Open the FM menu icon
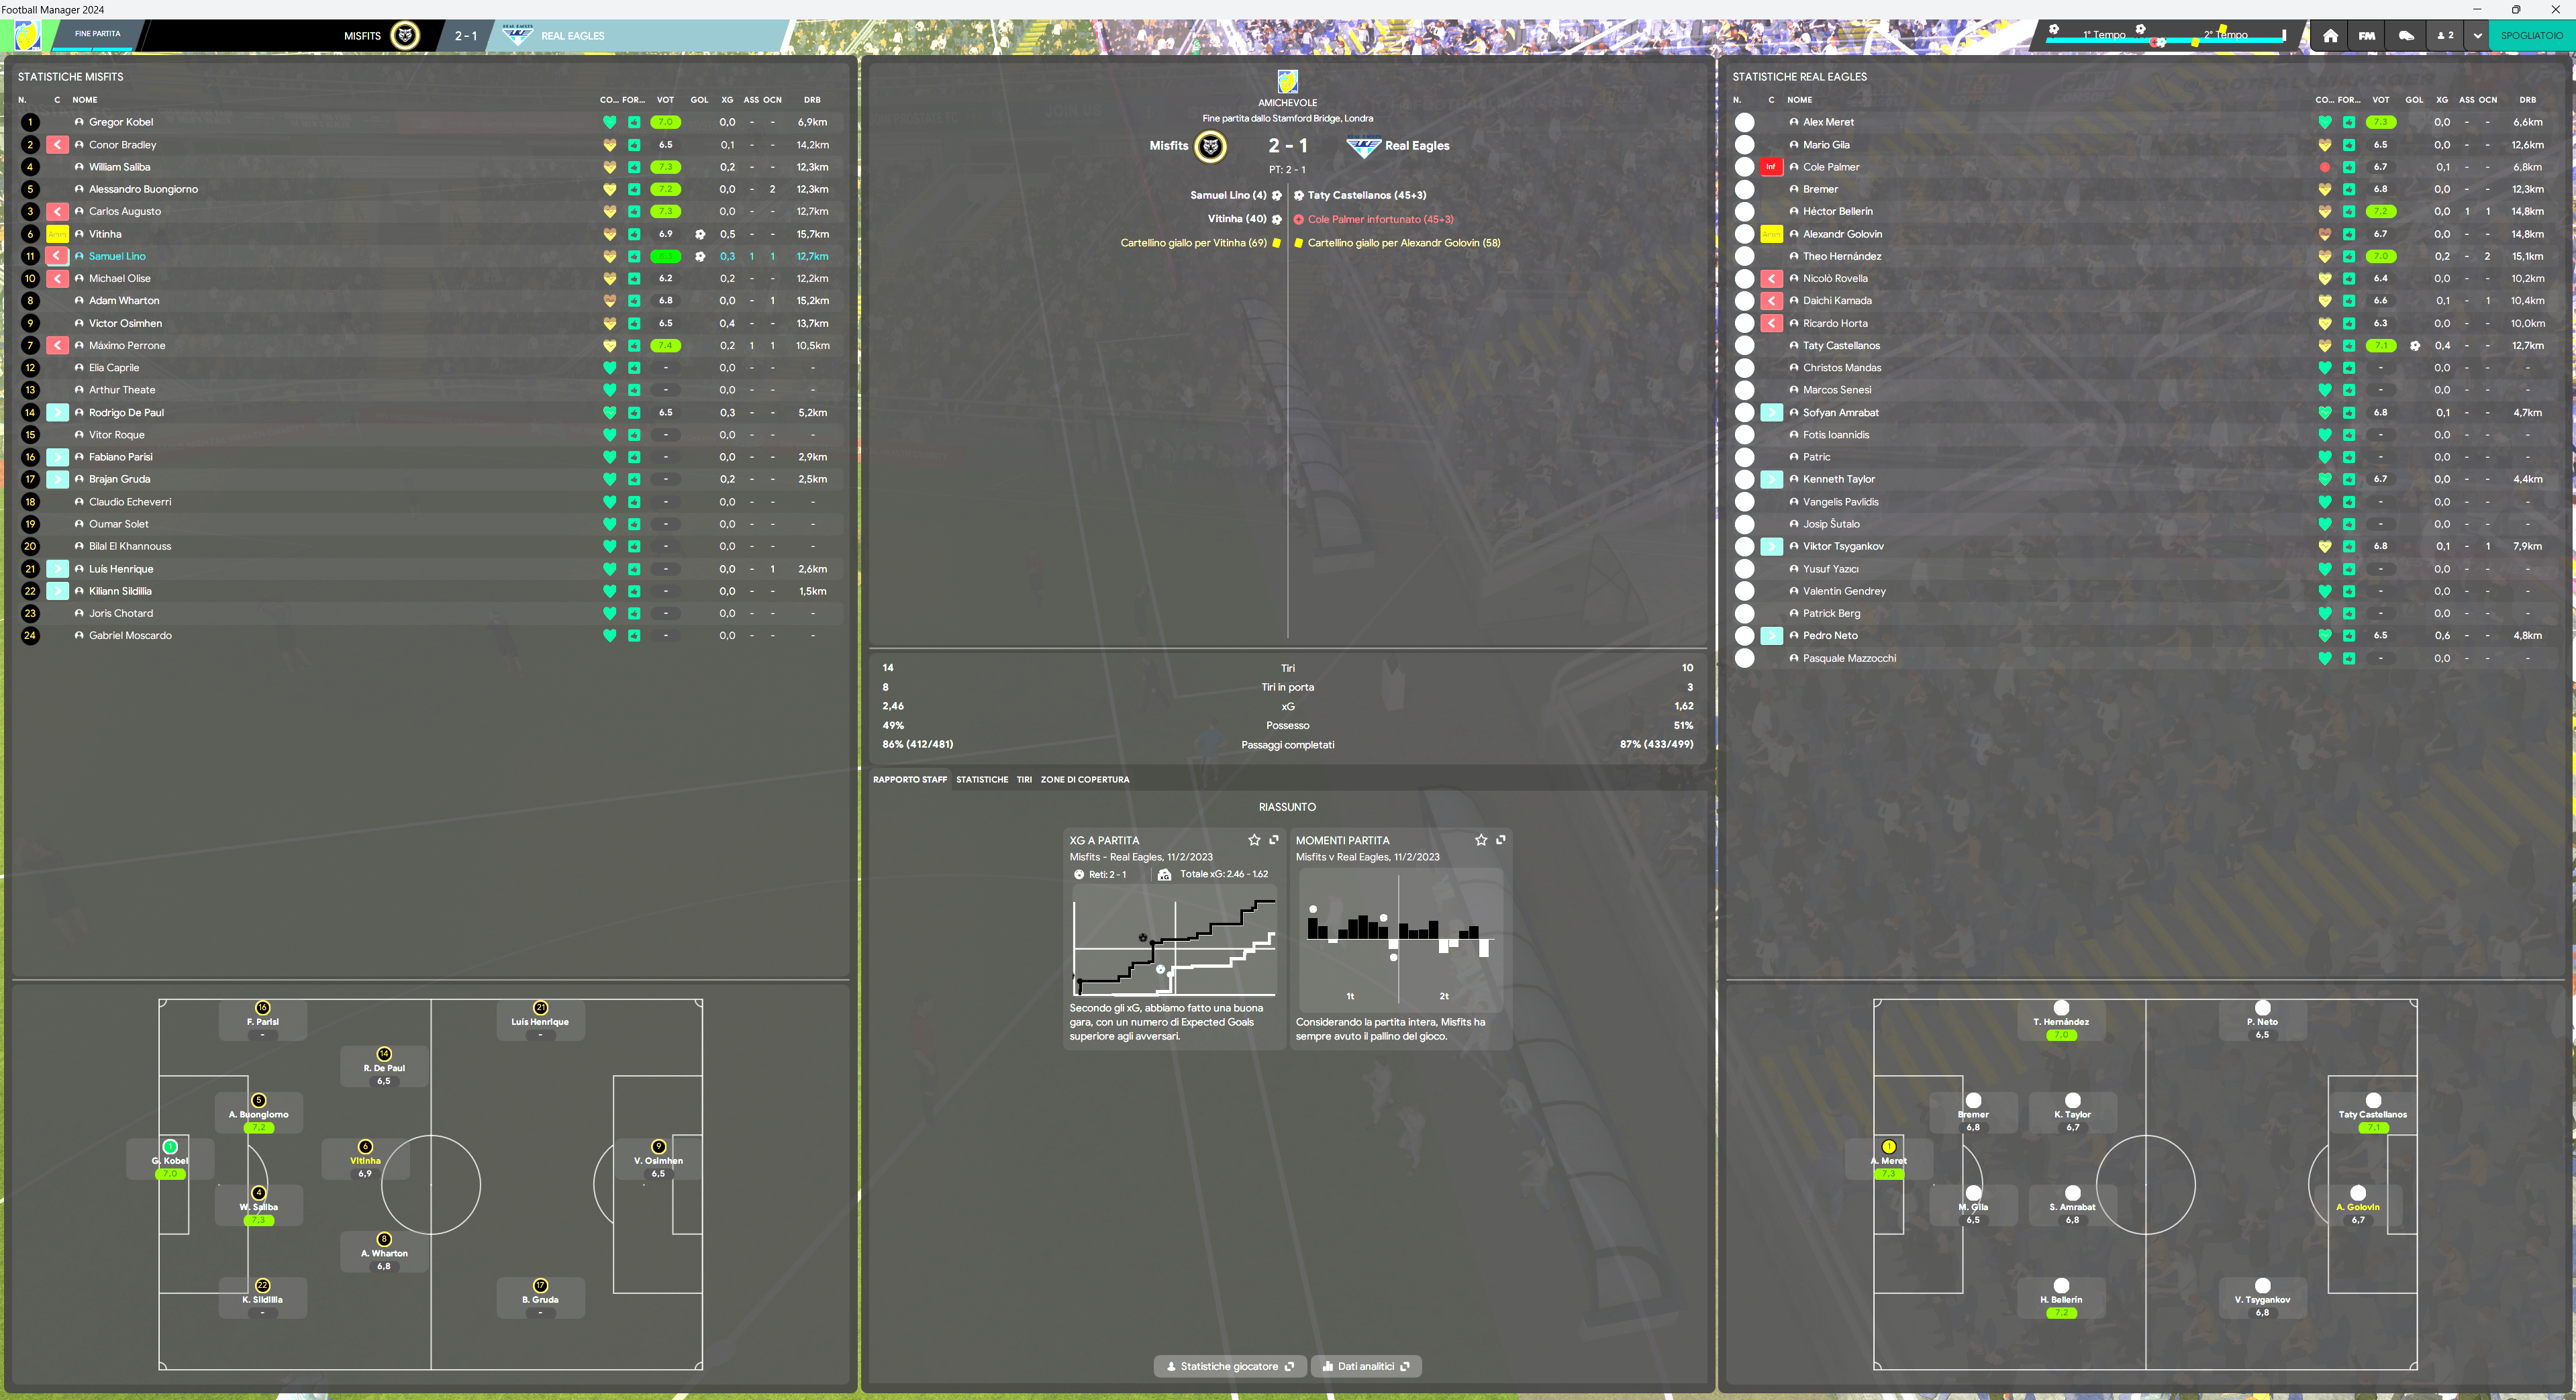 pyautogui.click(x=2367, y=36)
